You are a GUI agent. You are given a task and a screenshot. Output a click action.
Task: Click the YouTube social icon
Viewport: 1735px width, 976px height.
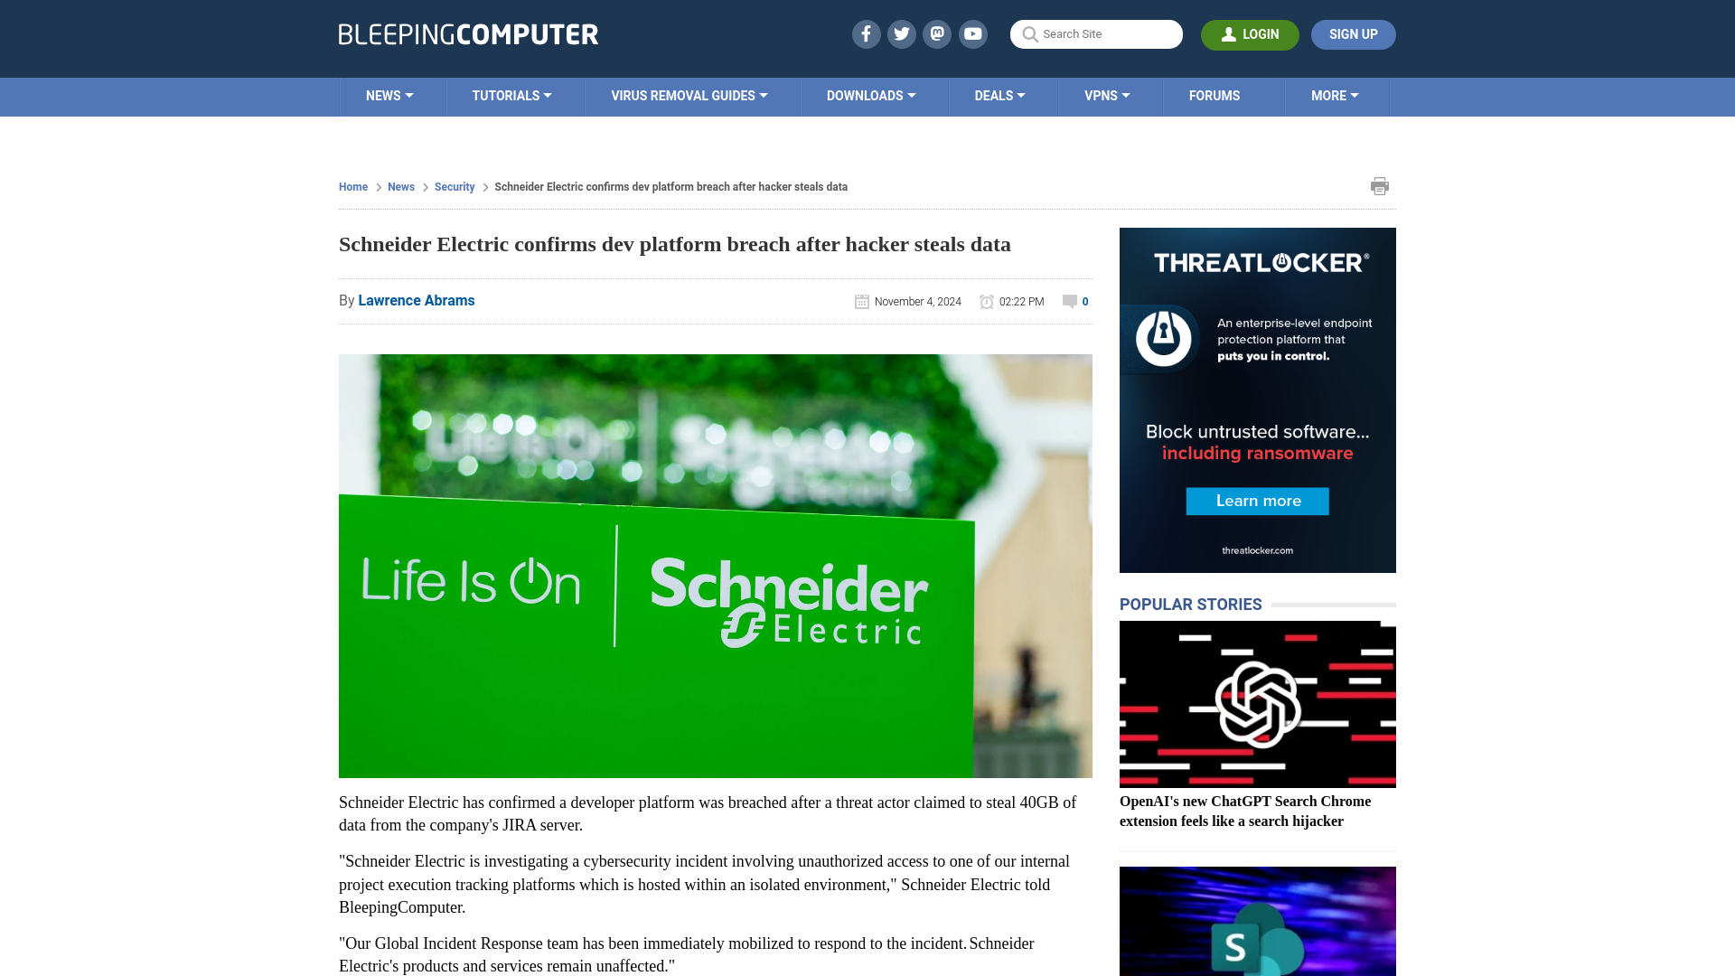[972, 33]
